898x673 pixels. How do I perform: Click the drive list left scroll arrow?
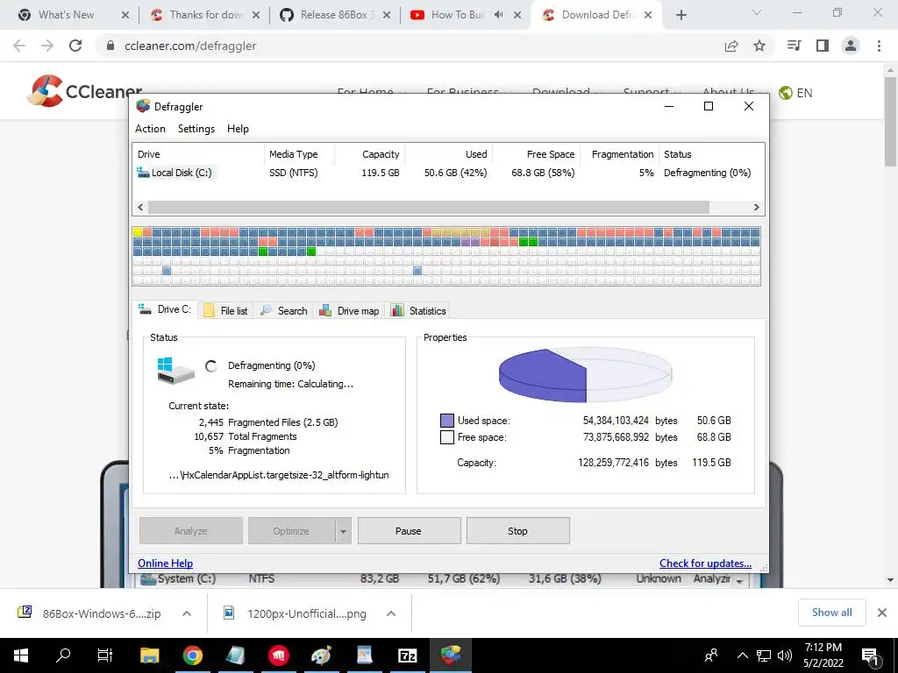click(140, 207)
